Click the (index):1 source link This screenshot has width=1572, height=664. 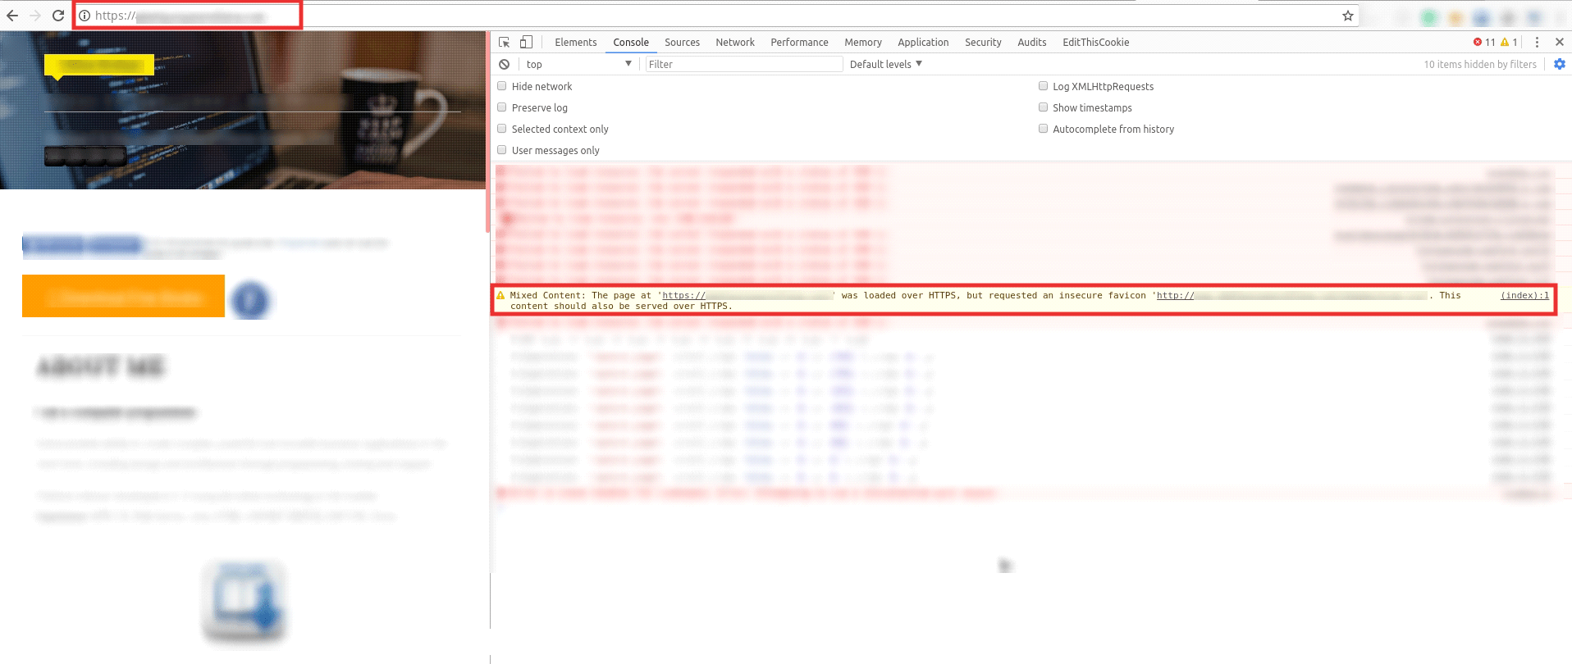[x=1524, y=296]
